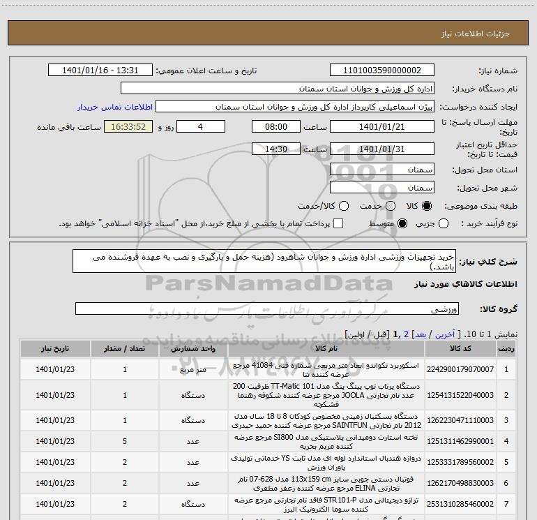Click the need number field 1101003590000002
Screen dimensions: 537x520
[x=382, y=70]
